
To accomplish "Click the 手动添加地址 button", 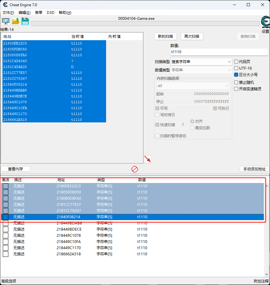I will 254,169.
